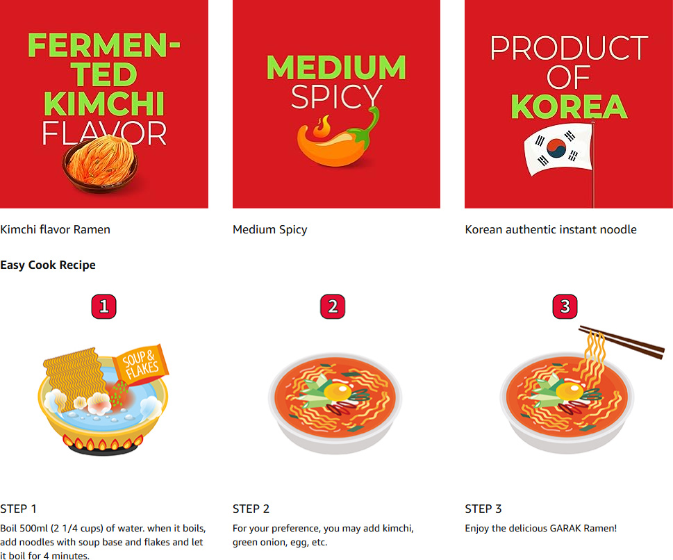This screenshot has height=560, width=673.
Task: Open the Product of Korea heading text
Action: coord(569,77)
